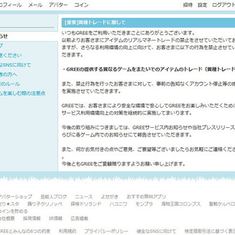Open footer link ending in 会社概要
Screen dimensions: 235x235
(x=7, y=218)
